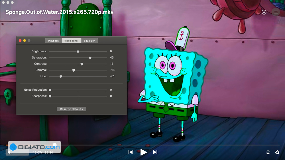The height and width of the screenshot is (160, 285).
Task: Skip to the next track
Action: click(155, 152)
